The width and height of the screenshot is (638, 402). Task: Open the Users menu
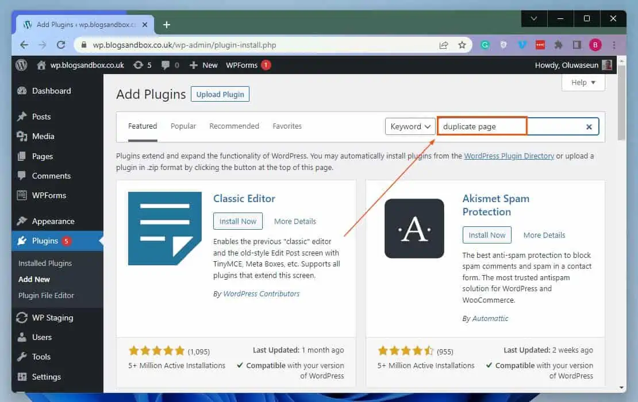[41, 337]
